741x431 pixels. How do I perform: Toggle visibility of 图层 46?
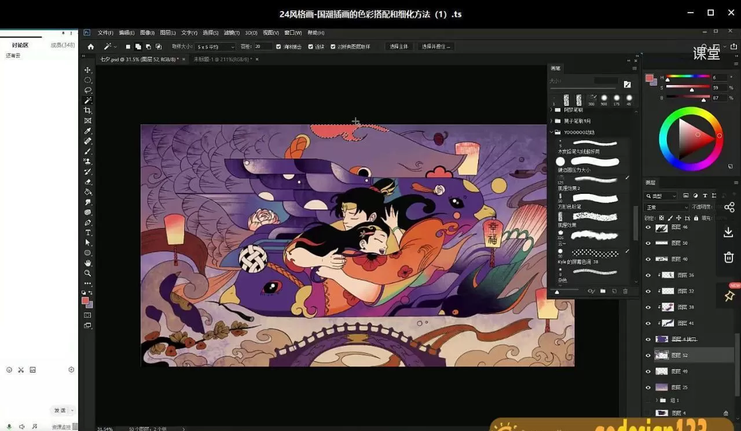coord(648,227)
